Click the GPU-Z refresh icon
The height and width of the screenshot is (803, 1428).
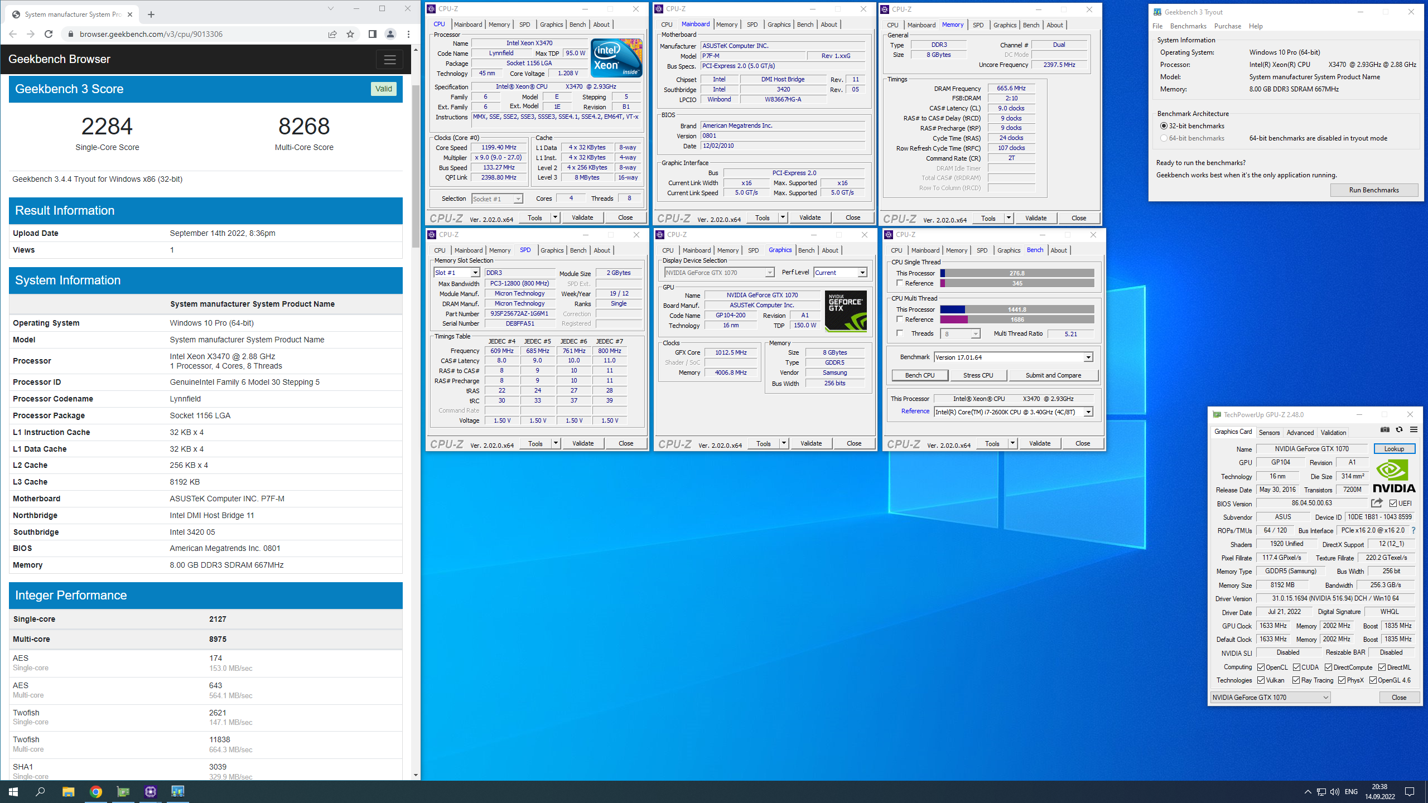coord(1399,429)
